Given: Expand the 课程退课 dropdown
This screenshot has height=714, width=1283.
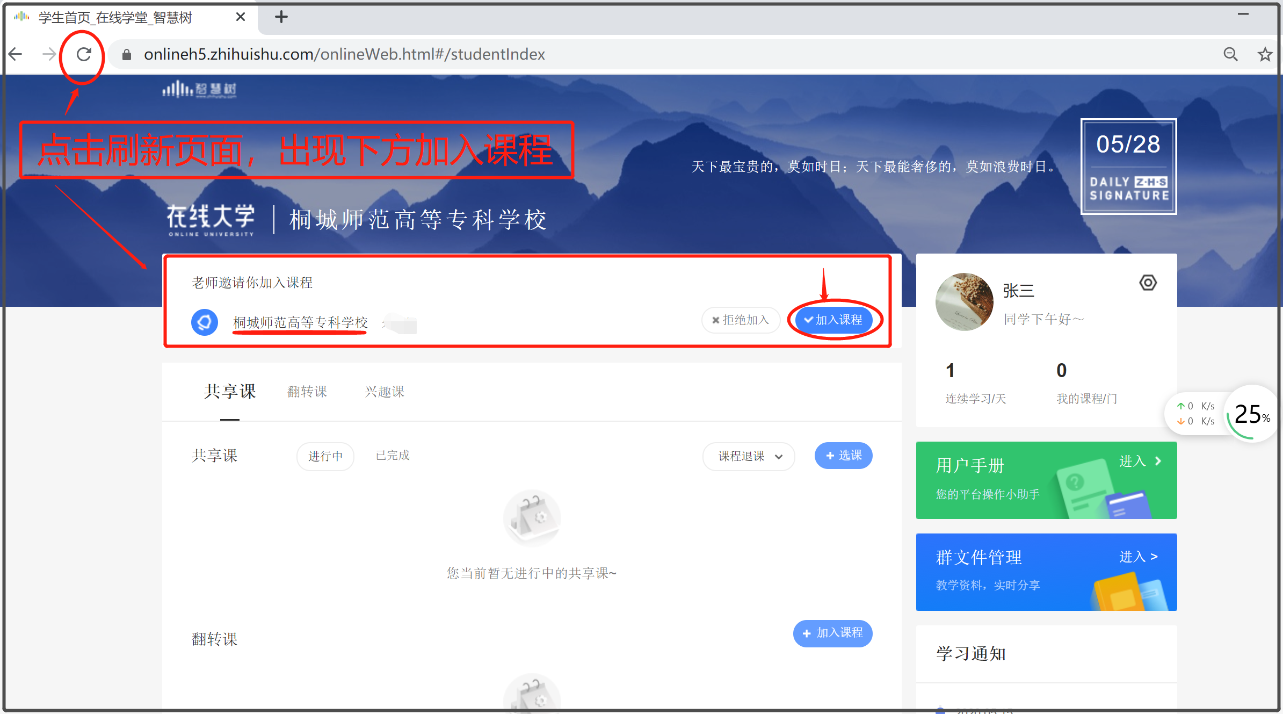Looking at the screenshot, I should 749,456.
